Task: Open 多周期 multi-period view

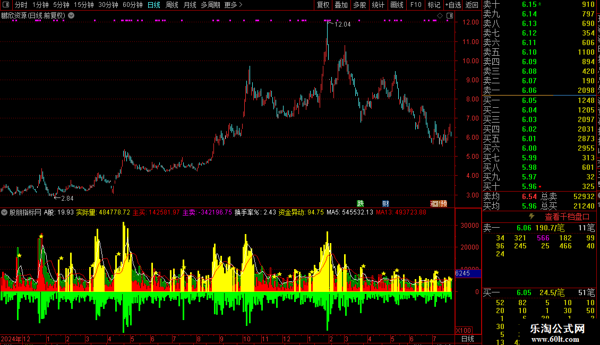Action: 210,5
